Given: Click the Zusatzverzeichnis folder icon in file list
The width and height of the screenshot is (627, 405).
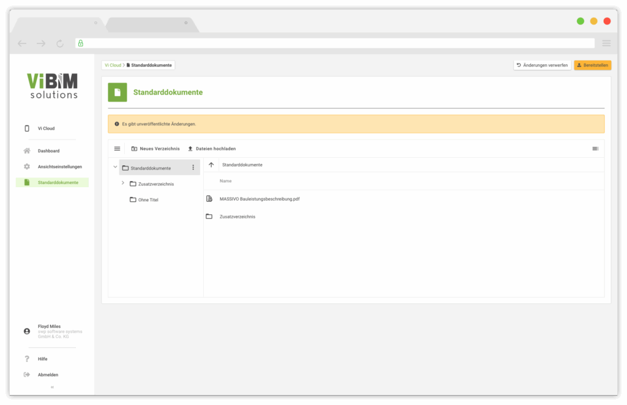Looking at the screenshot, I should tap(209, 217).
